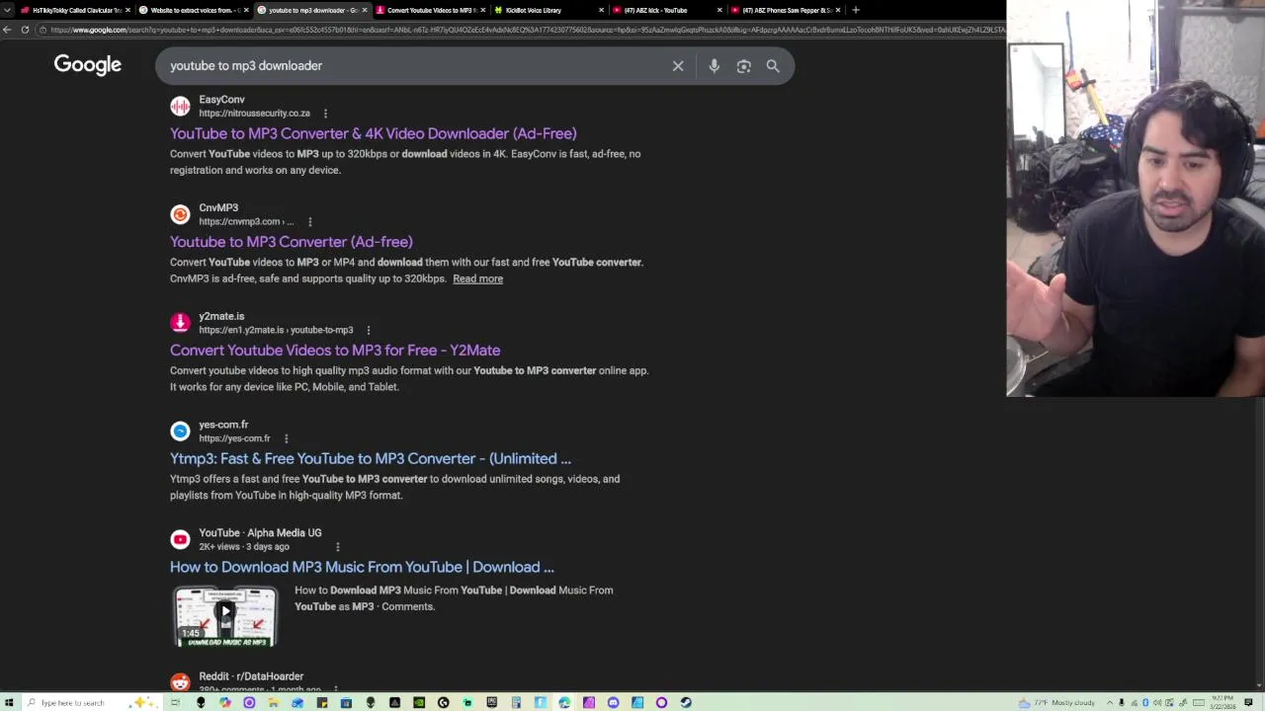
Task: Click the CnvMP3 site favicon
Action: [x=180, y=214]
